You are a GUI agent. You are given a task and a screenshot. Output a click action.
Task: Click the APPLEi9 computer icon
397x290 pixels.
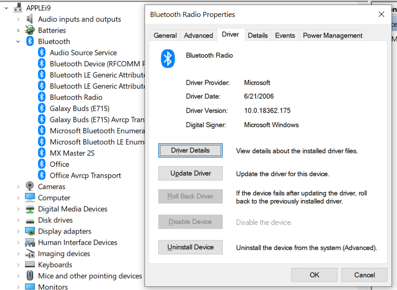tap(18, 8)
